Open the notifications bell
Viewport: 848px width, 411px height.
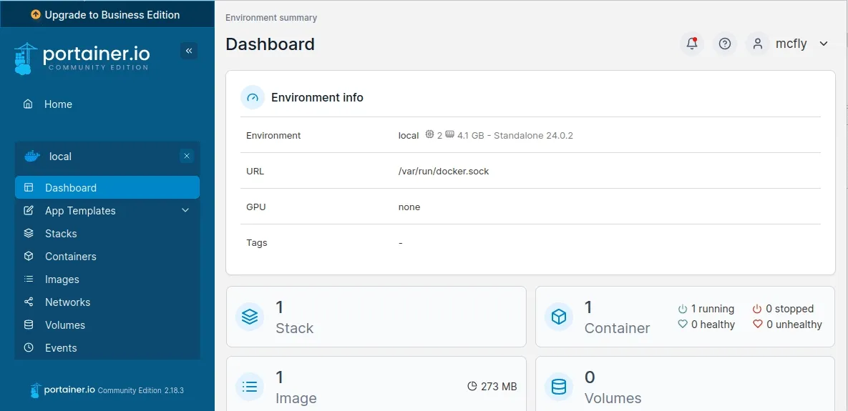pos(692,44)
